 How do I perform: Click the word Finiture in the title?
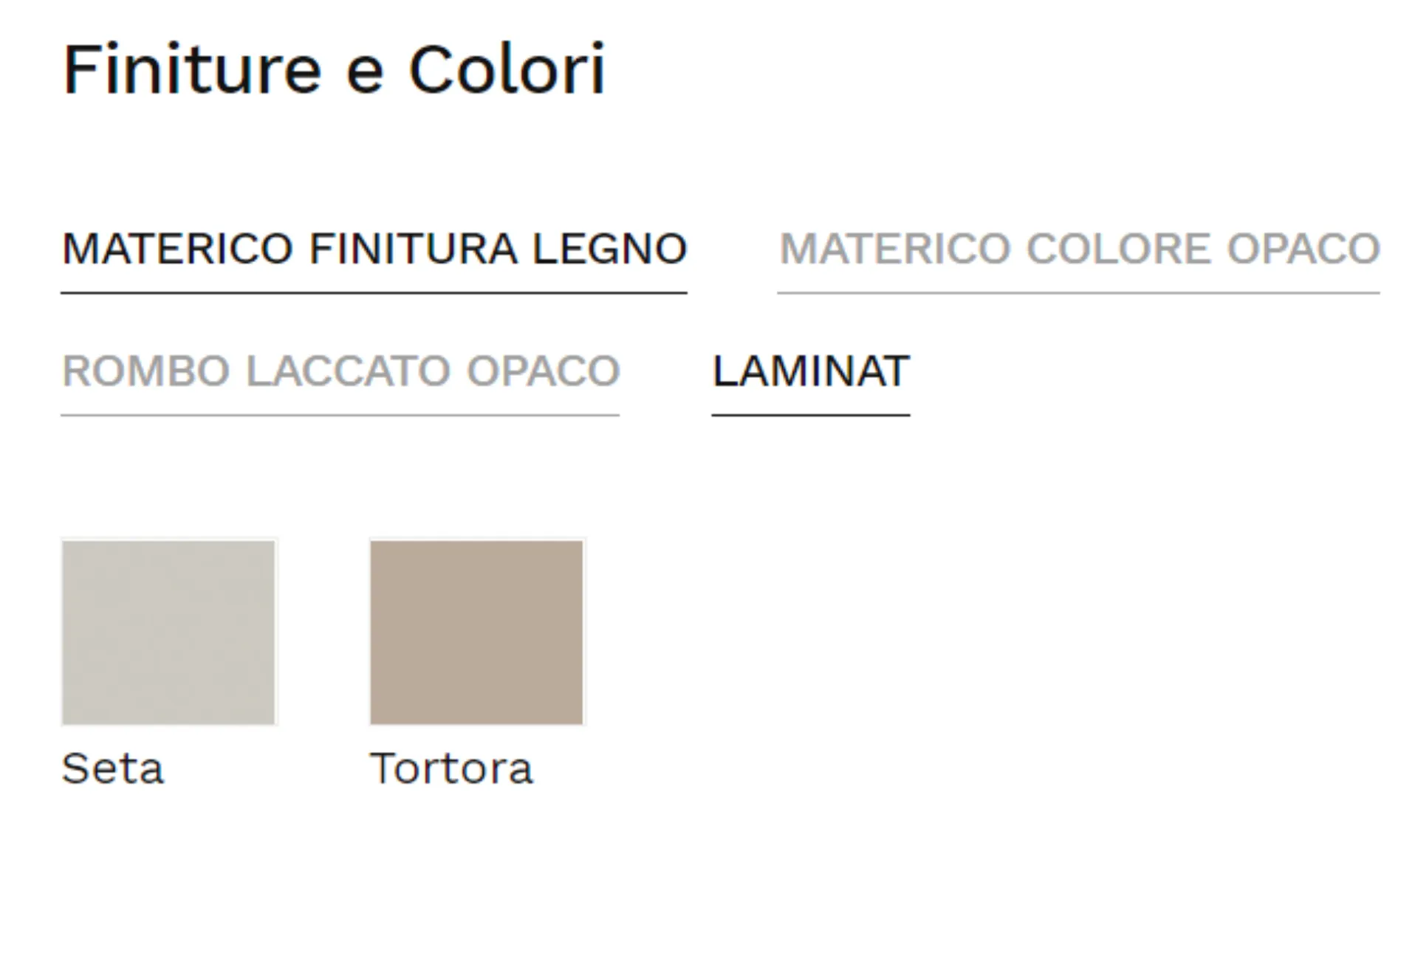pos(192,70)
